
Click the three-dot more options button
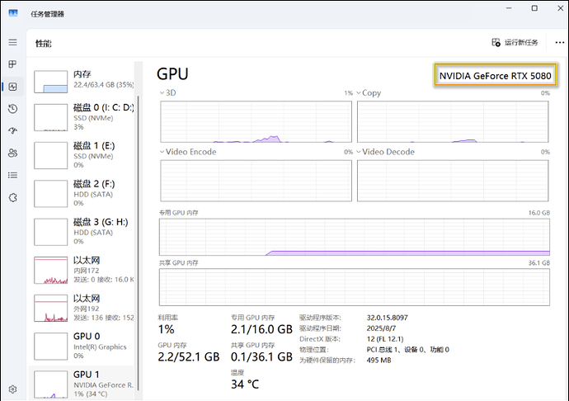pyautogui.click(x=550, y=42)
